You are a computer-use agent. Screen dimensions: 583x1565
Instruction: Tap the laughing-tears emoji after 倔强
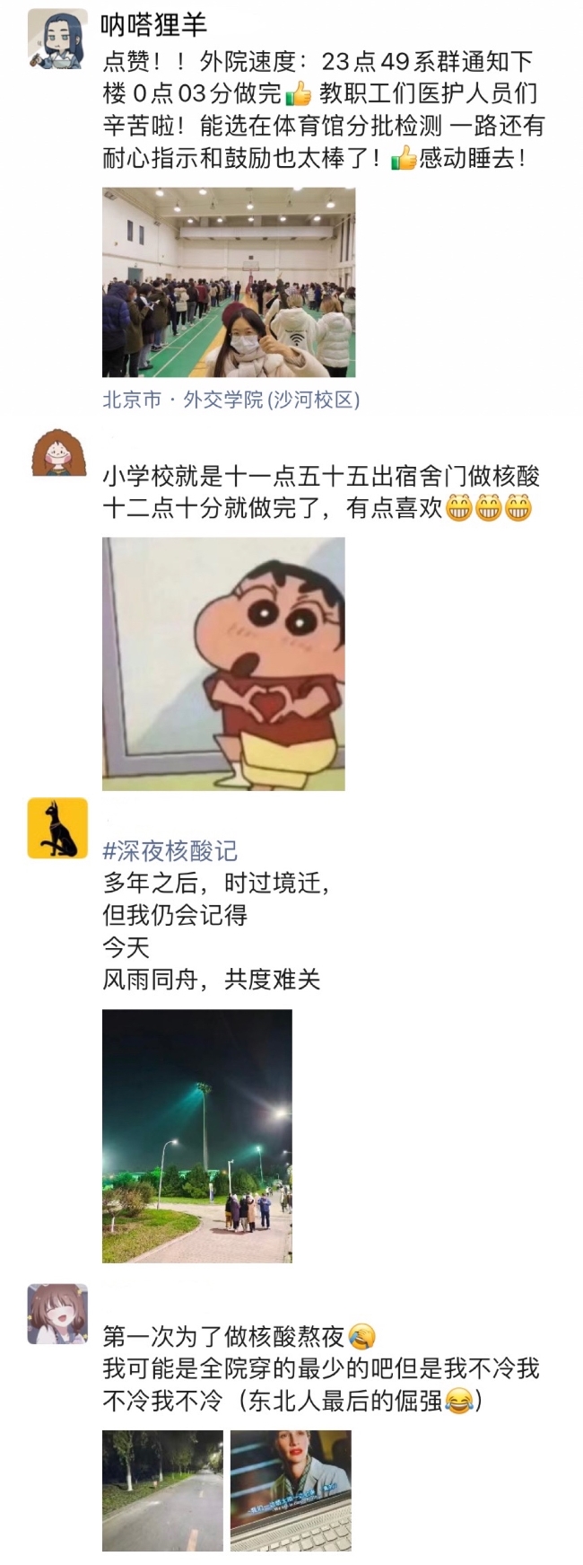pyautogui.click(x=460, y=1401)
